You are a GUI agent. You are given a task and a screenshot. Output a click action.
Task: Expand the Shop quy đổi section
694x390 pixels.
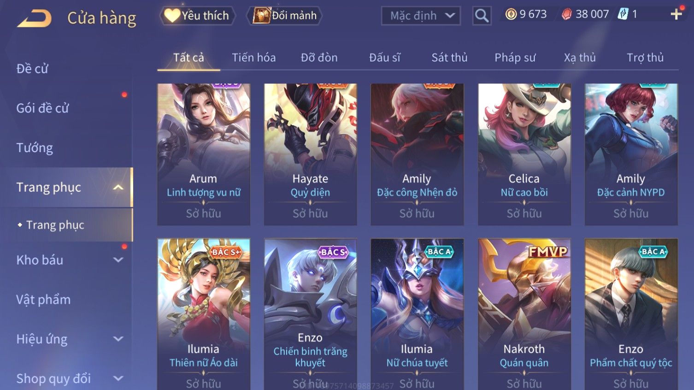(x=118, y=378)
